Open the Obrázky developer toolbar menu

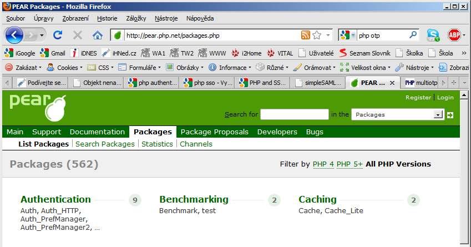(x=185, y=68)
